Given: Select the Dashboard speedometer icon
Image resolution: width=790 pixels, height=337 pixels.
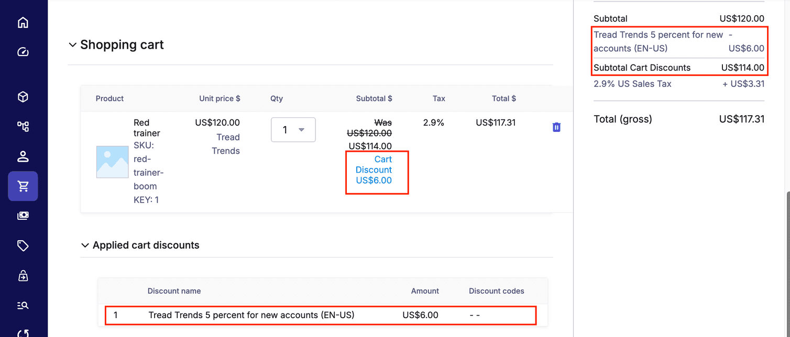Looking at the screenshot, I should pyautogui.click(x=23, y=51).
